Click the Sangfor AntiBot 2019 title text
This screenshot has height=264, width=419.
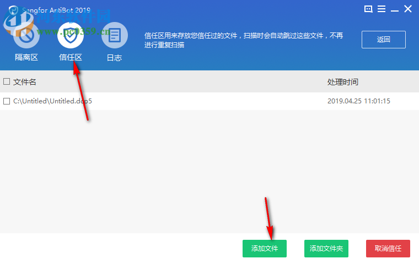coord(56,10)
